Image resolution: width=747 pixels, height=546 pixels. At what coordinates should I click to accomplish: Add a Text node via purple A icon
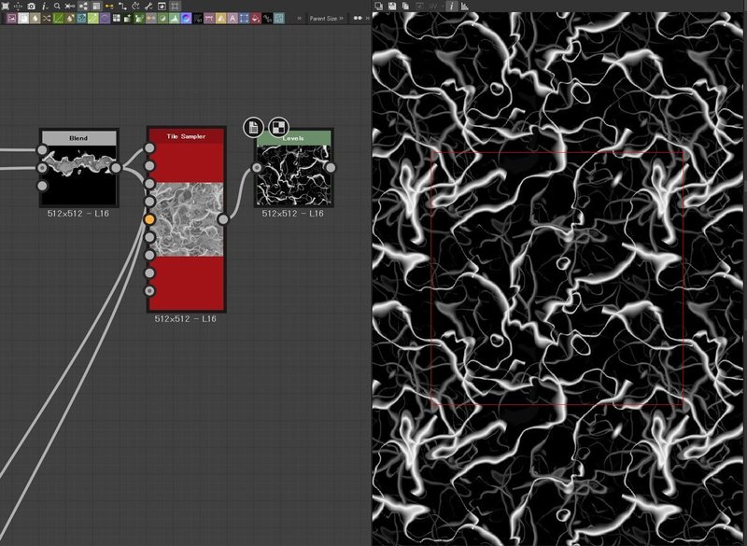click(232, 19)
